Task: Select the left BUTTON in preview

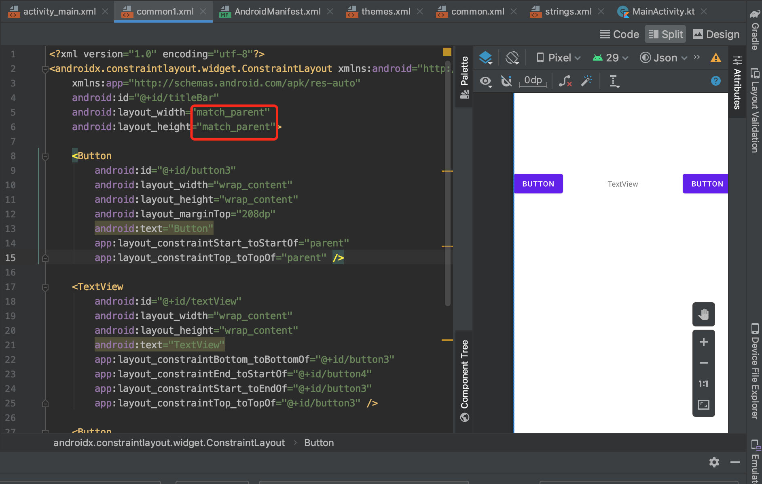Action: point(538,184)
